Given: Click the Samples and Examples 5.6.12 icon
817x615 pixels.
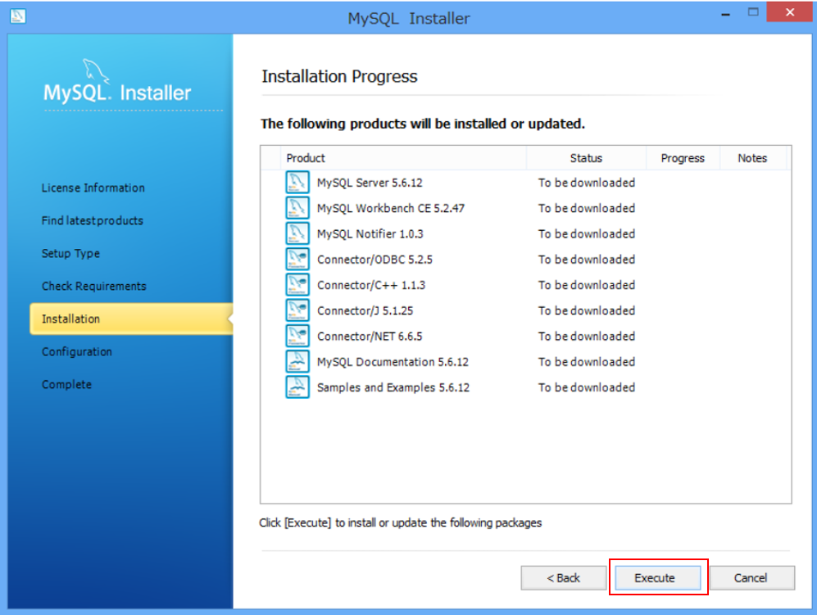Looking at the screenshot, I should pyautogui.click(x=297, y=387).
